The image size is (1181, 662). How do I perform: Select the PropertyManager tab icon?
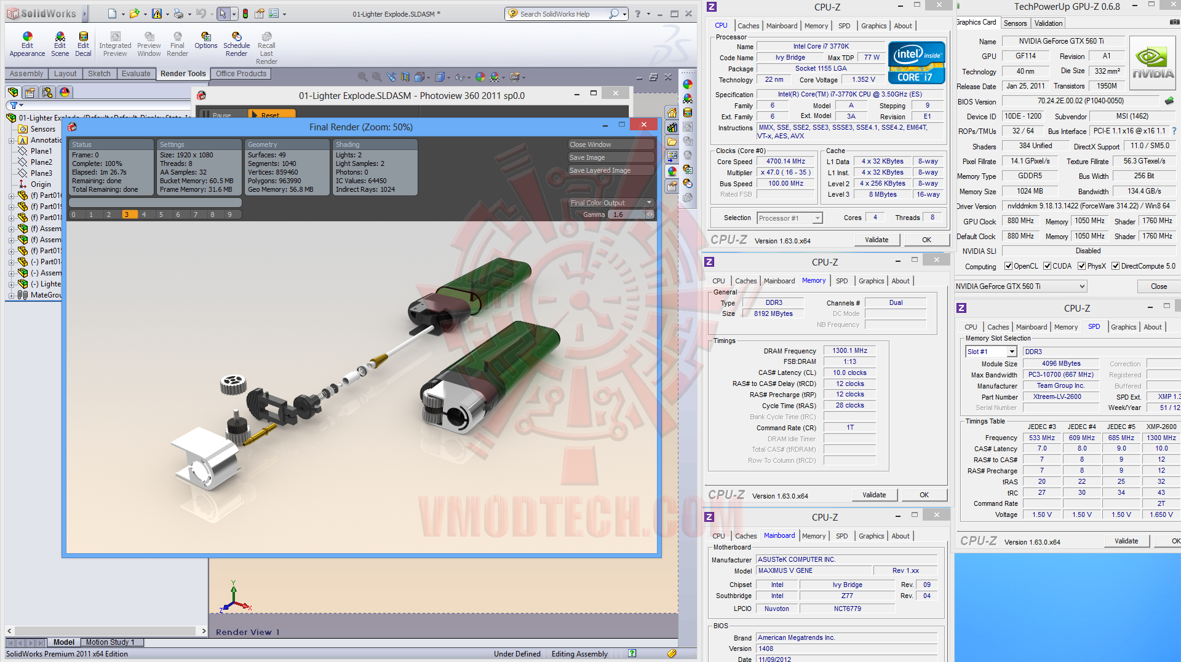click(x=30, y=92)
